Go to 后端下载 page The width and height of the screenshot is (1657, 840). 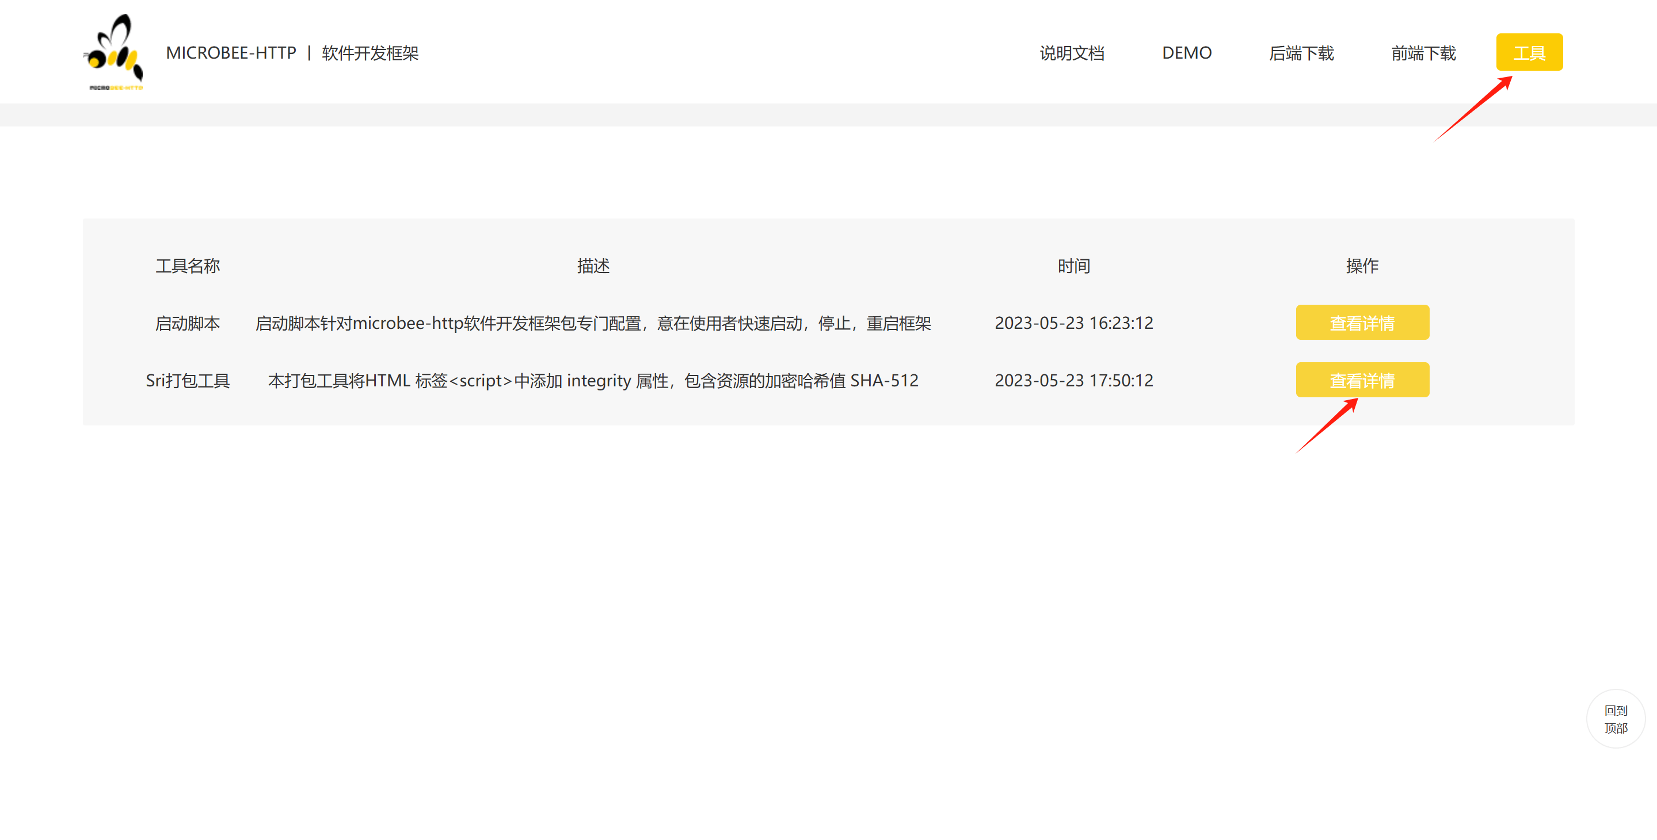click(x=1301, y=53)
